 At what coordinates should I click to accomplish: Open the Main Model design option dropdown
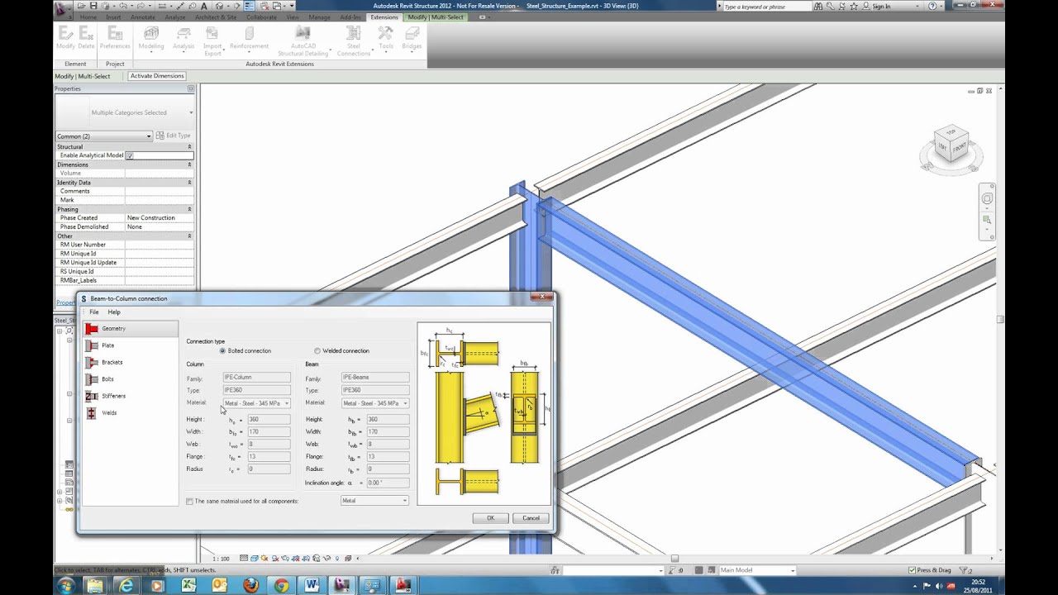756,570
